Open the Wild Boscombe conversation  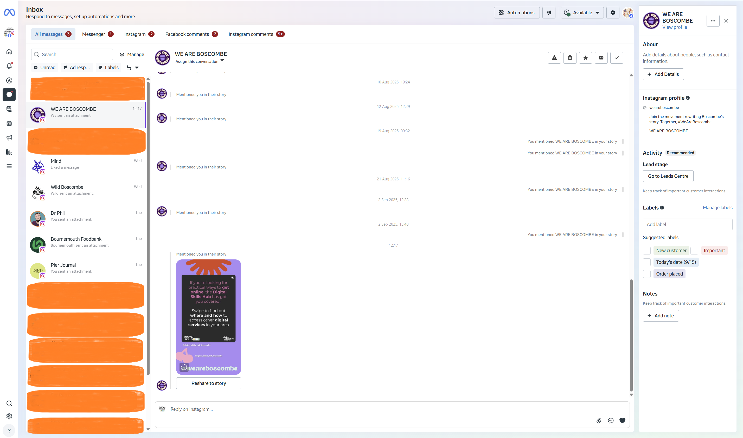pyautogui.click(x=86, y=192)
